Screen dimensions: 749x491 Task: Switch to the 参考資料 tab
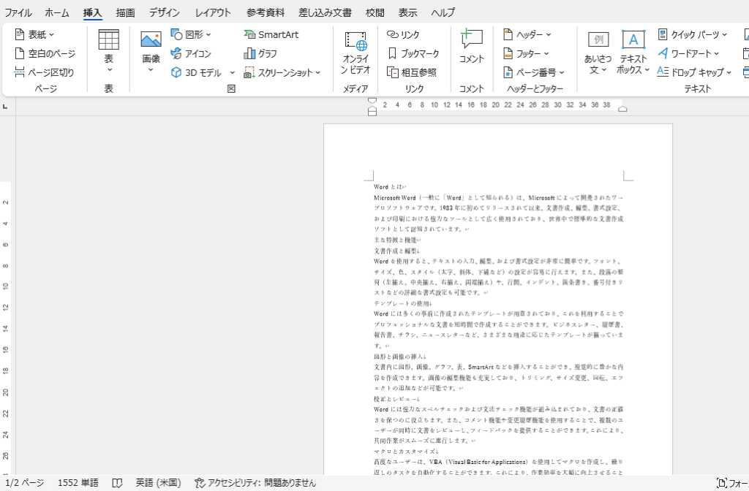pyautogui.click(x=266, y=13)
